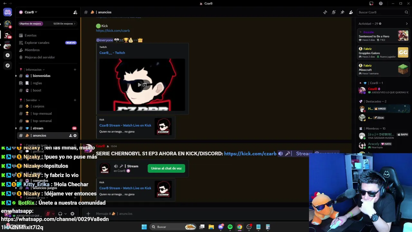Toggle member list icon
Screen dimensions: 412x232
[351, 12]
